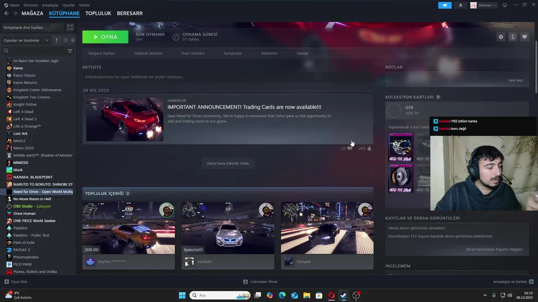The width and height of the screenshot is (538, 302).
Task: Go to MAĞAZA tab
Action: [32, 13]
